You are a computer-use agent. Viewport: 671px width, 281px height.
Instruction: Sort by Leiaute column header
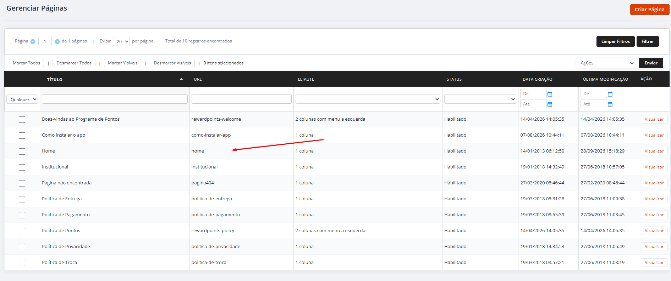[306, 79]
